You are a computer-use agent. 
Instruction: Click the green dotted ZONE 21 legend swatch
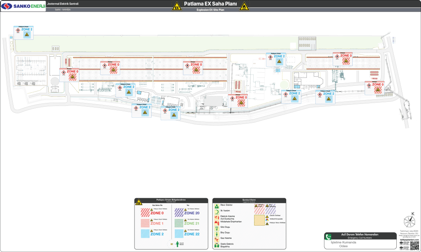[179, 223]
